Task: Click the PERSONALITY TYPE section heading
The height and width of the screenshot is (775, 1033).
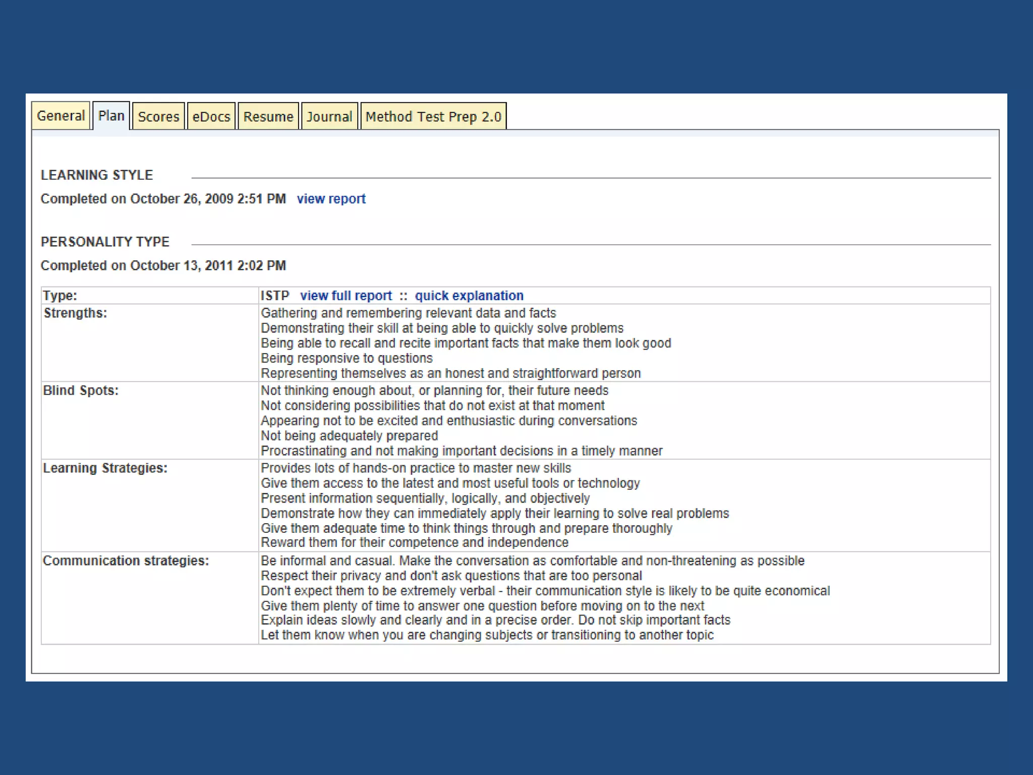Action: point(105,242)
